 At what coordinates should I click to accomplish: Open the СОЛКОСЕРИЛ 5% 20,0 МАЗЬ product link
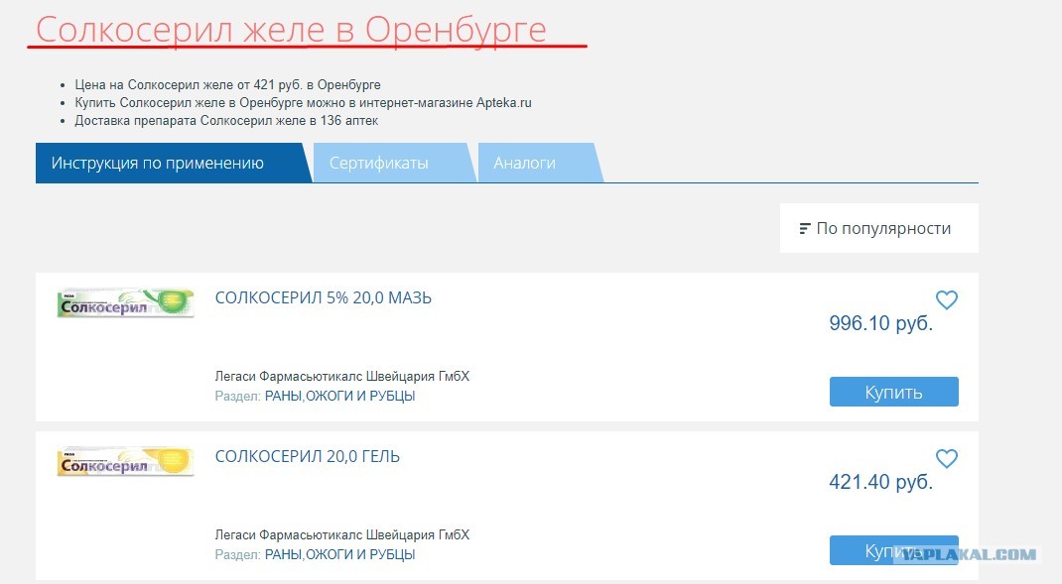pos(324,297)
